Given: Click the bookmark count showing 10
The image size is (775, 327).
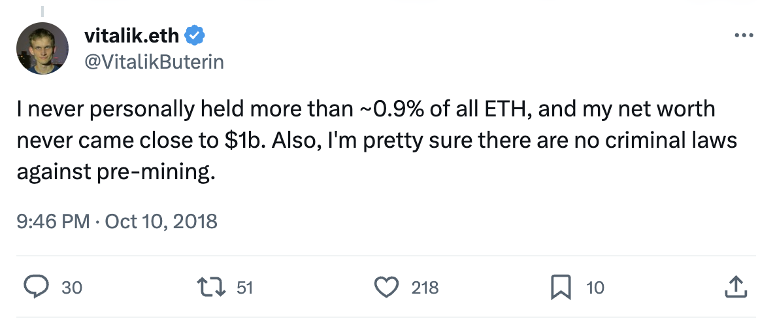Looking at the screenshot, I should (595, 287).
